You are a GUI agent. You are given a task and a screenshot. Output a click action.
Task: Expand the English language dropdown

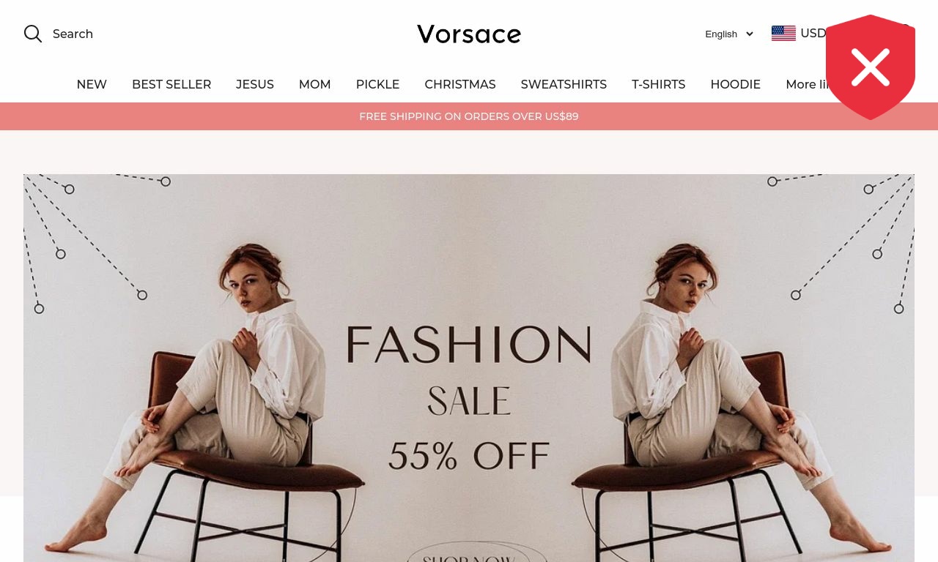(x=729, y=34)
